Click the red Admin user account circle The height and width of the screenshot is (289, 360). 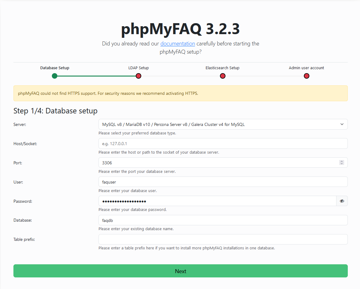307,76
